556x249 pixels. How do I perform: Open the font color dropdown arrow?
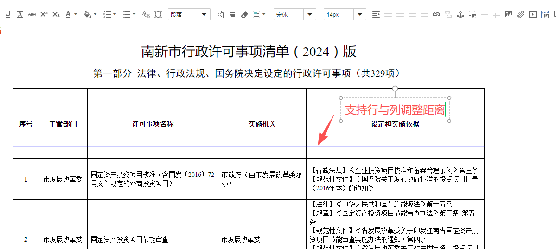pyautogui.click(x=76, y=14)
